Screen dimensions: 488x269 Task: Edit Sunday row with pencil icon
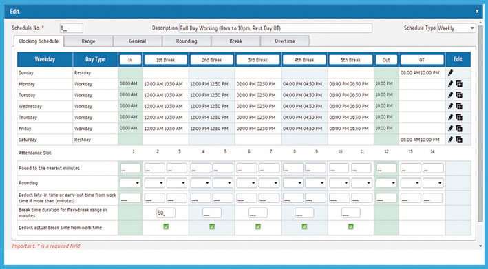(450, 72)
